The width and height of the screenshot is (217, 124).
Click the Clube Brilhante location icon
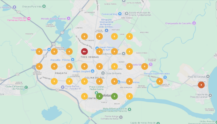tap(103, 73)
